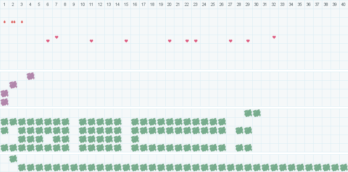348x172 pixels.
Task: Click the double blood drop on day 2
Action: pyautogui.click(x=13, y=22)
